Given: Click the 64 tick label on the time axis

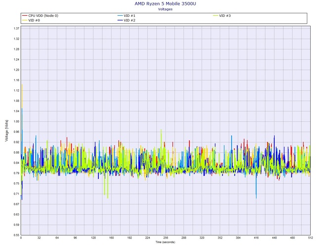Looking at the screenshot, I should pos(57,238).
